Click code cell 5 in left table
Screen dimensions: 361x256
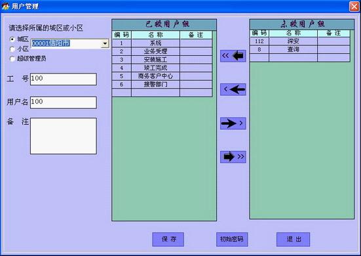click(122, 76)
